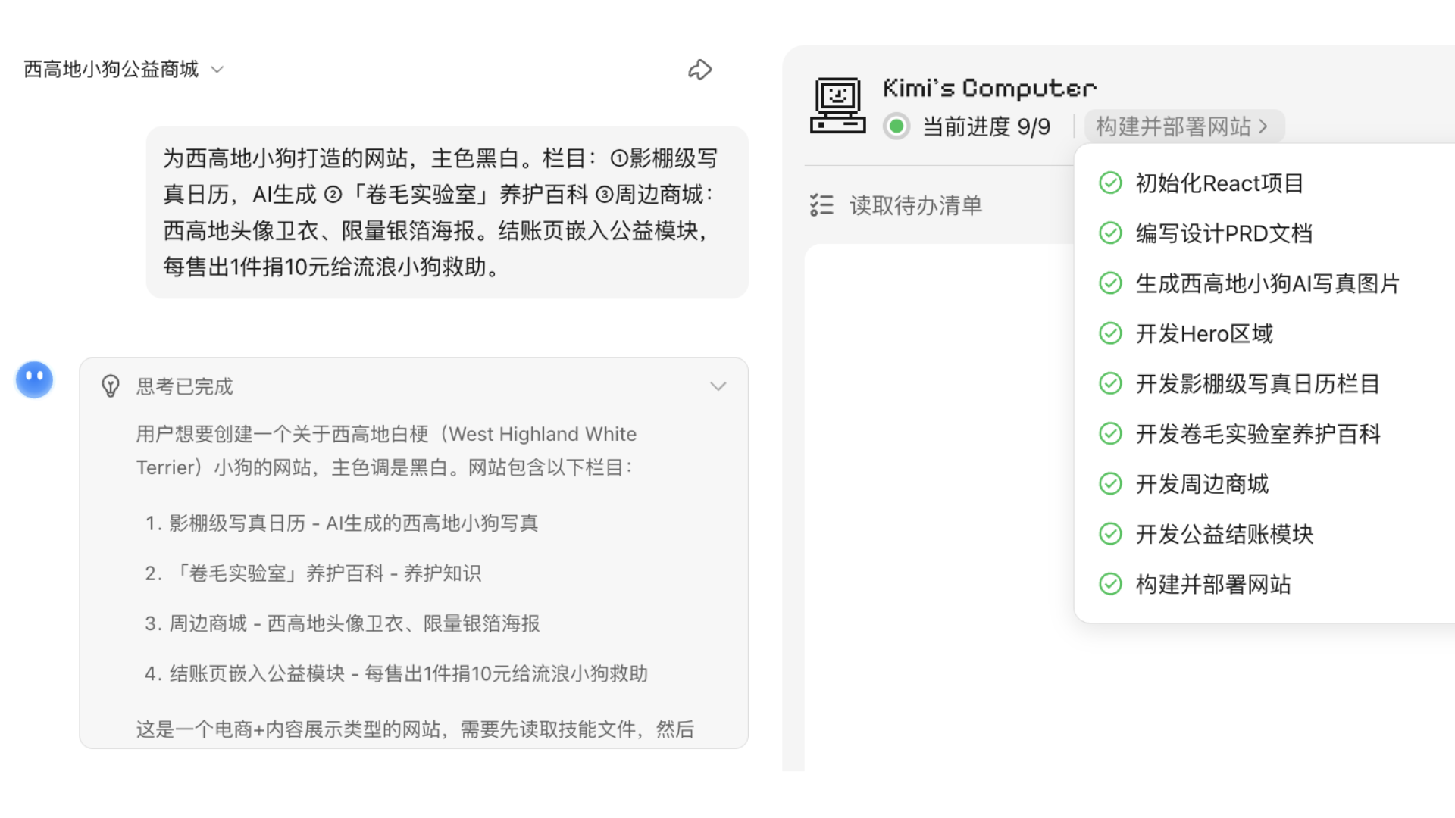Toggle the 开发周边商城 check circle
This screenshot has height=818, width=1455.
click(1110, 483)
